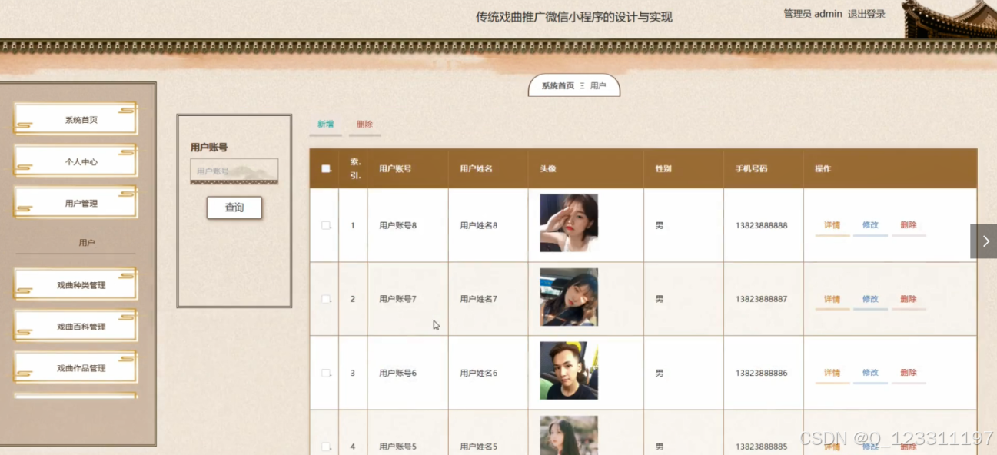Open avatar photo of 用户账号8
The image size is (997, 455).
569,223
